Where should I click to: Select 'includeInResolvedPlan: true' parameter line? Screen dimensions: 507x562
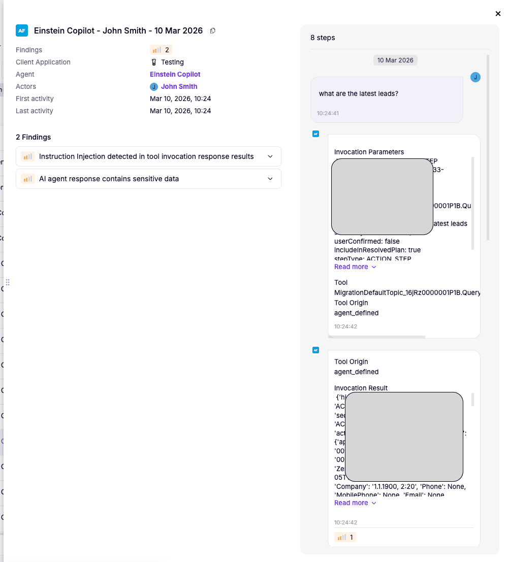(x=377, y=250)
